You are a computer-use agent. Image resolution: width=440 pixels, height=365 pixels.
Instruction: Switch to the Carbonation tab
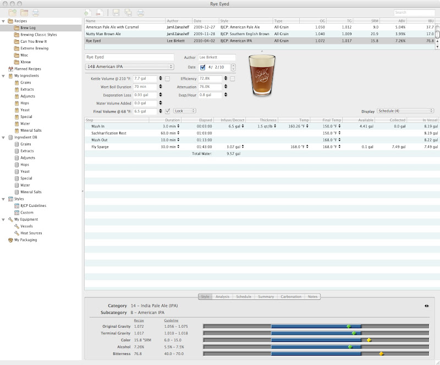tap(290, 297)
